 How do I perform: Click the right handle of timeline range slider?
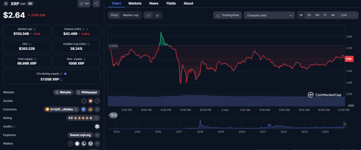coord(344,124)
